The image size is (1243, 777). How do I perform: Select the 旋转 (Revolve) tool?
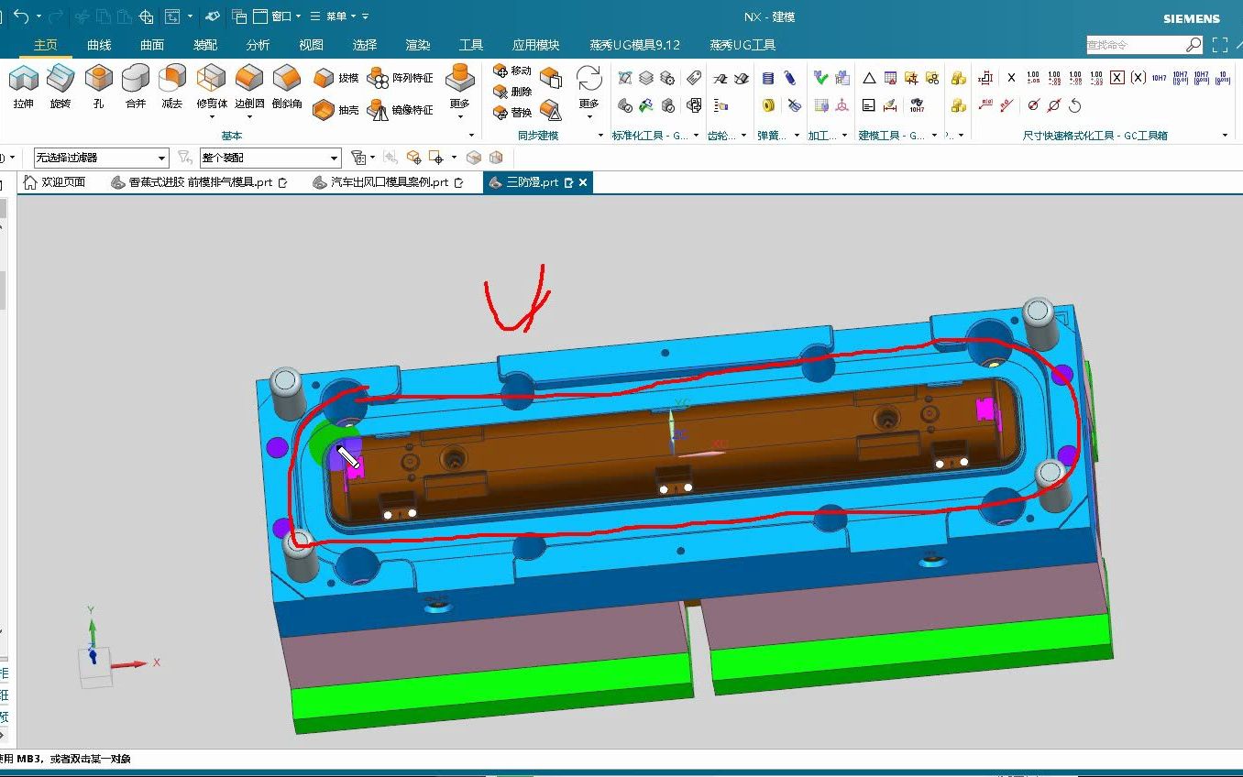click(x=60, y=86)
